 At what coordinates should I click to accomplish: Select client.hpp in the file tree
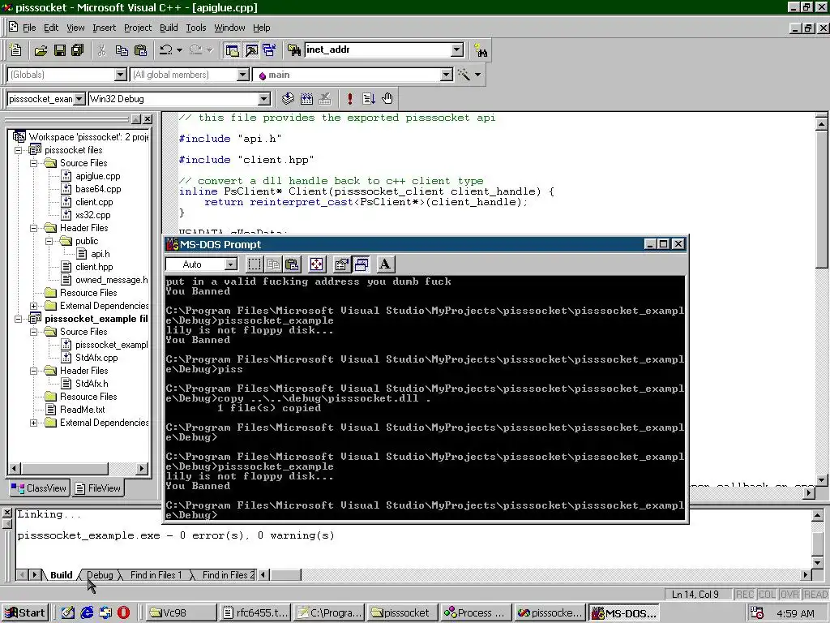point(94,267)
